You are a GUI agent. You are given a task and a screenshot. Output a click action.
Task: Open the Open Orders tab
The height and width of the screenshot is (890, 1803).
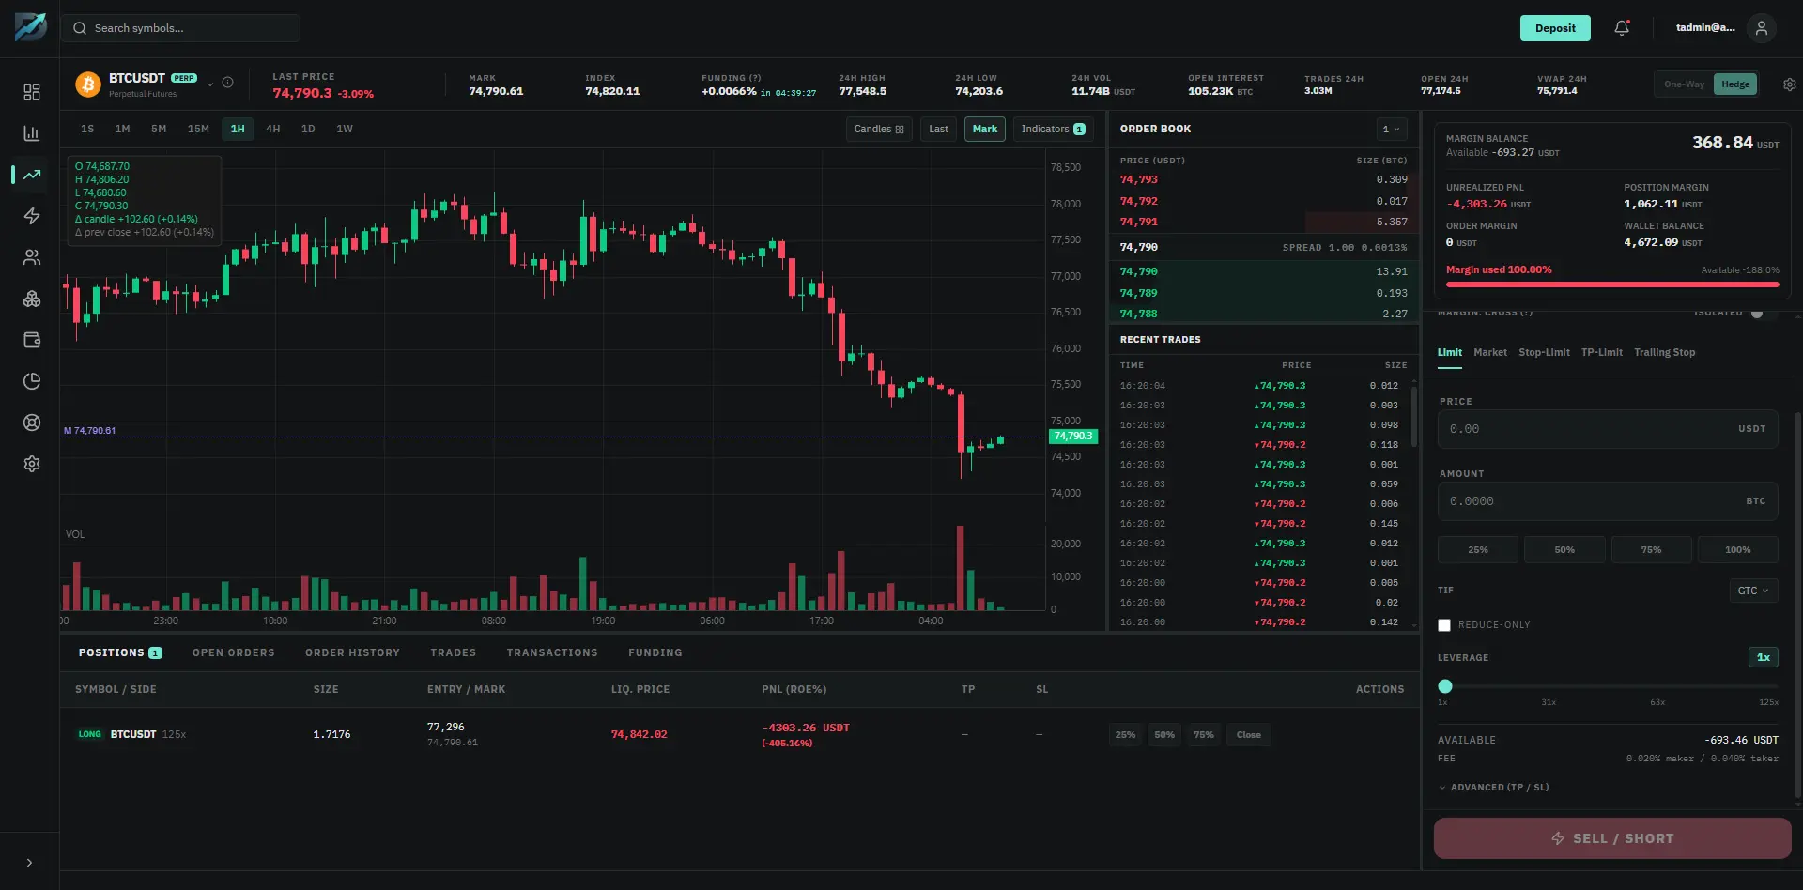[234, 653]
